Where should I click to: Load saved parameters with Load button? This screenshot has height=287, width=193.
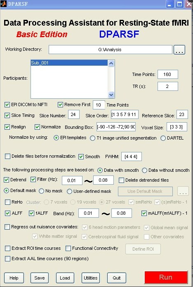click(65, 278)
